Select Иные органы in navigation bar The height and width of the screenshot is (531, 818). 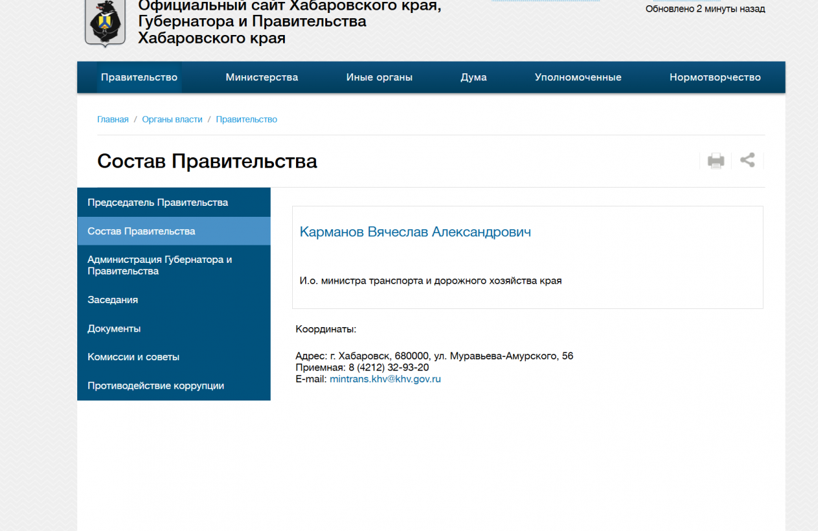point(379,77)
